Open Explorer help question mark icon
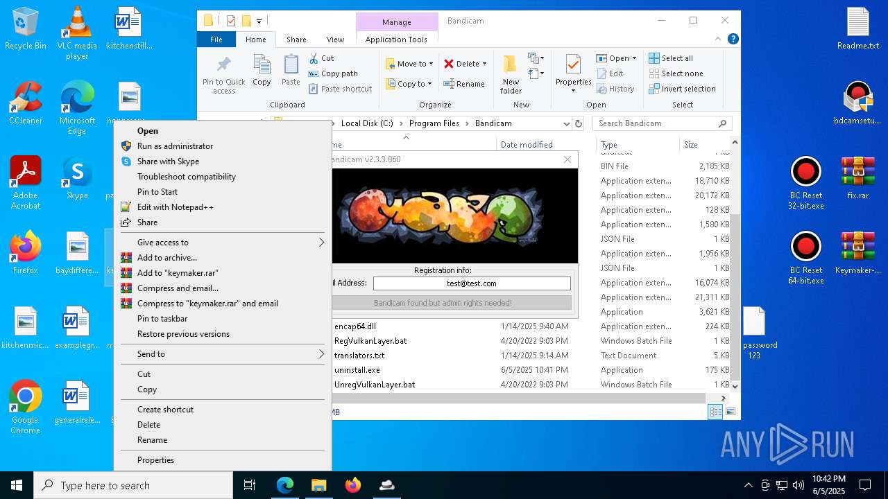Viewport: 888px width, 499px height. point(733,40)
